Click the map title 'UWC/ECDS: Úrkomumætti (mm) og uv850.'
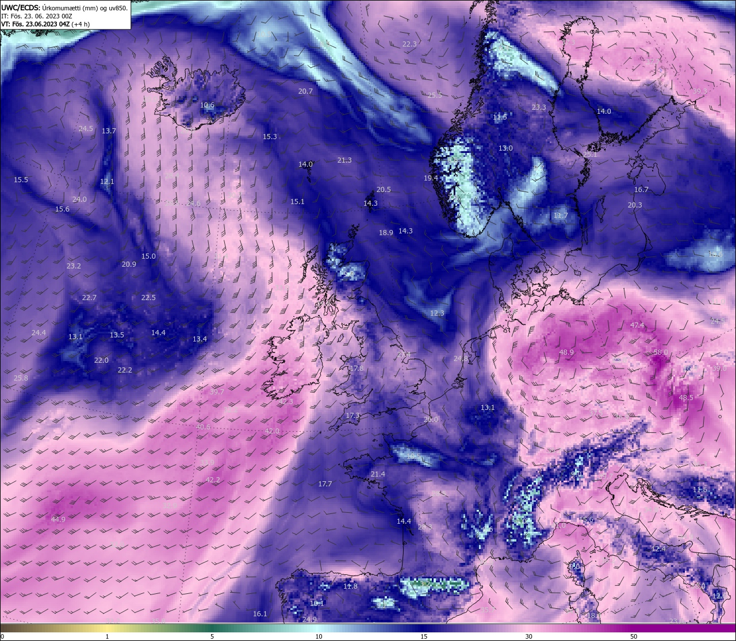Viewport: 736px width, 641px height. 64,8
